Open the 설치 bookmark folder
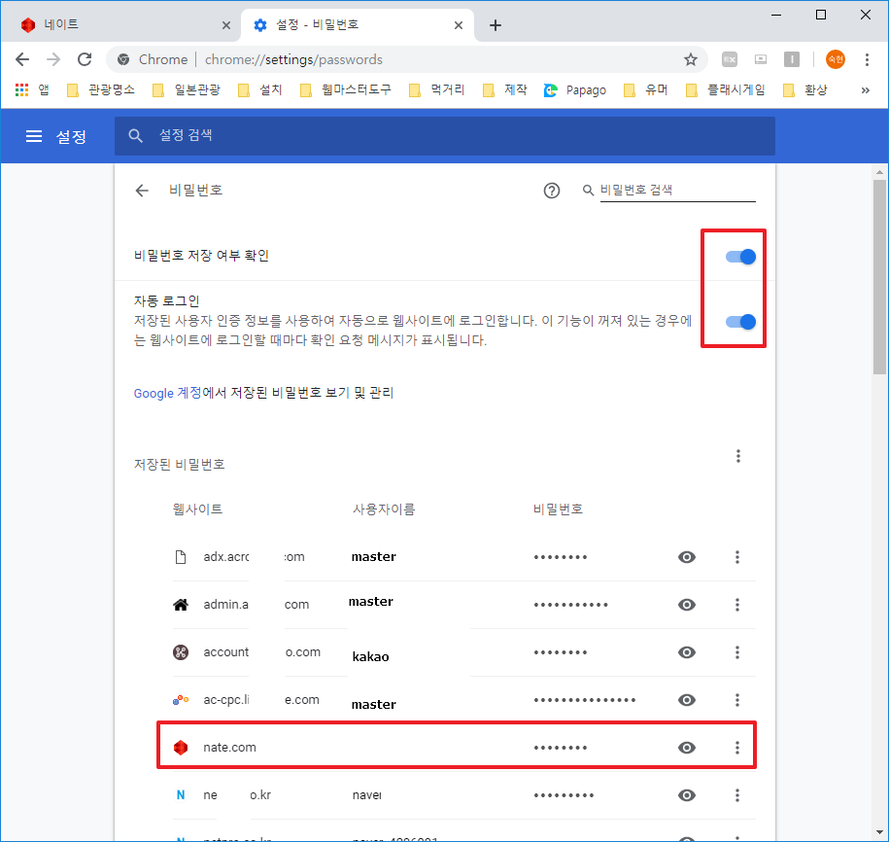Viewport: 889px width, 842px height. 260,89
